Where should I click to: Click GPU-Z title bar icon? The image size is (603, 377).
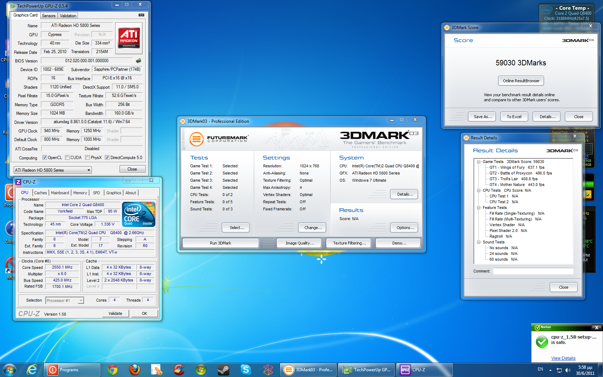point(13,6)
